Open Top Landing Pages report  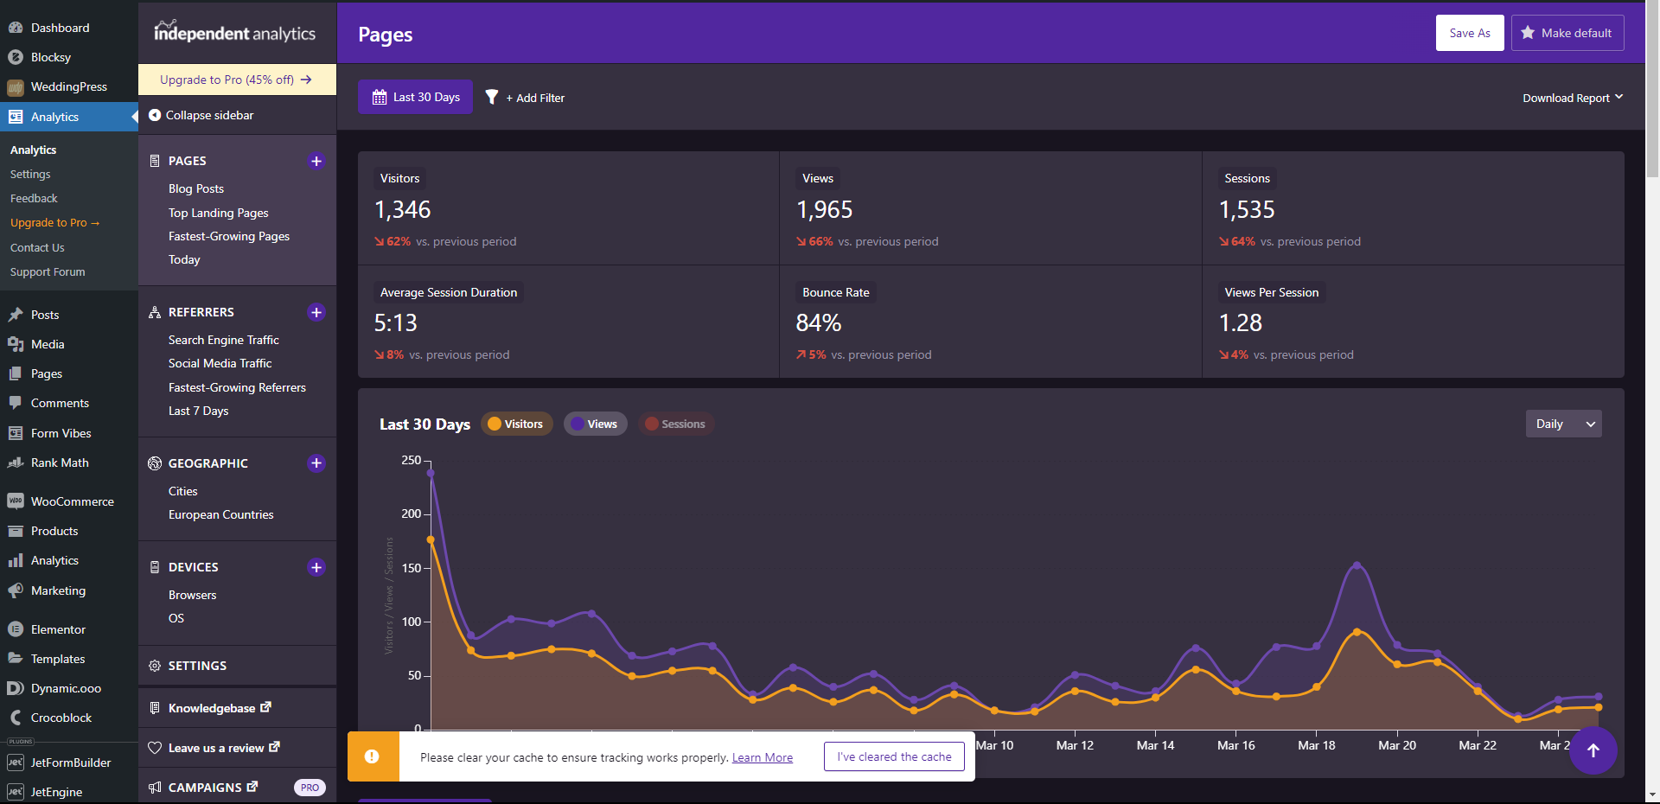point(218,213)
